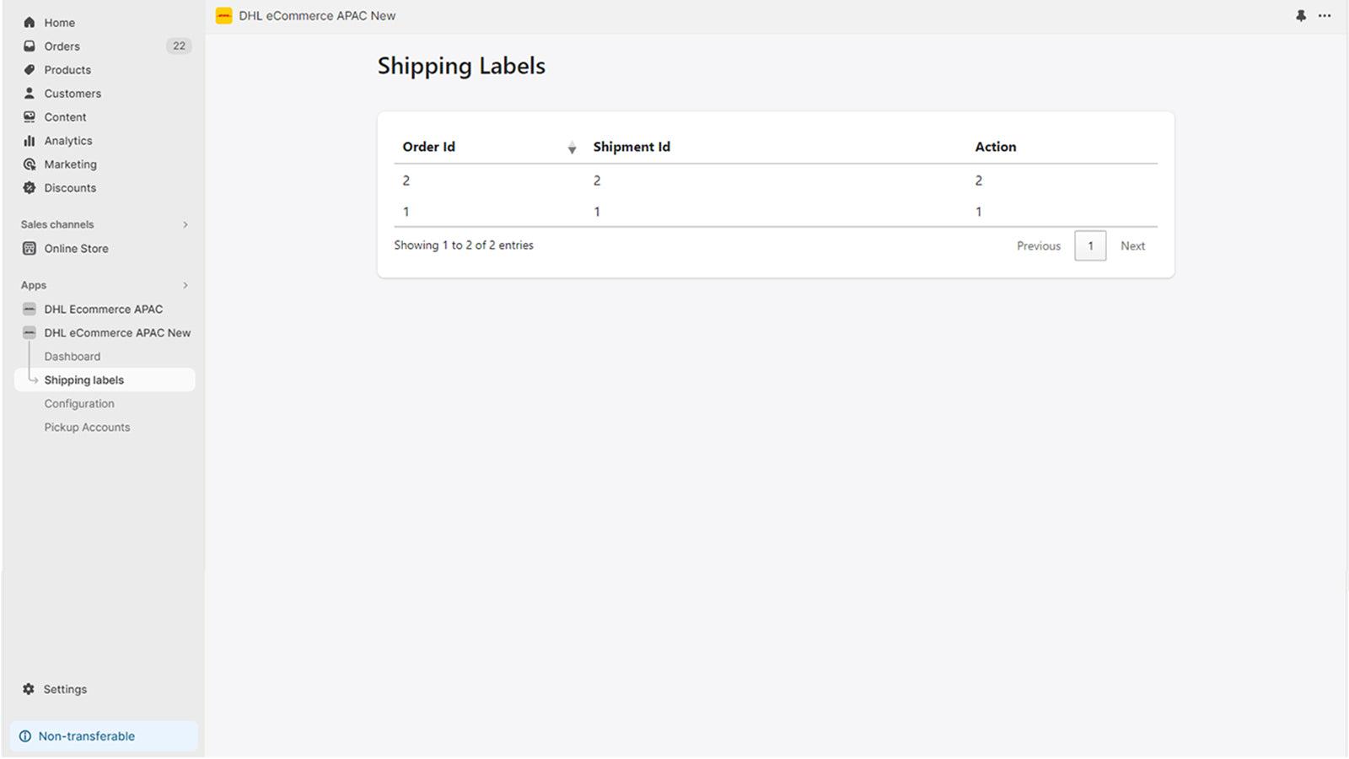The image size is (1349, 759).
Task: Click the Orders inbox icon
Action: point(30,46)
